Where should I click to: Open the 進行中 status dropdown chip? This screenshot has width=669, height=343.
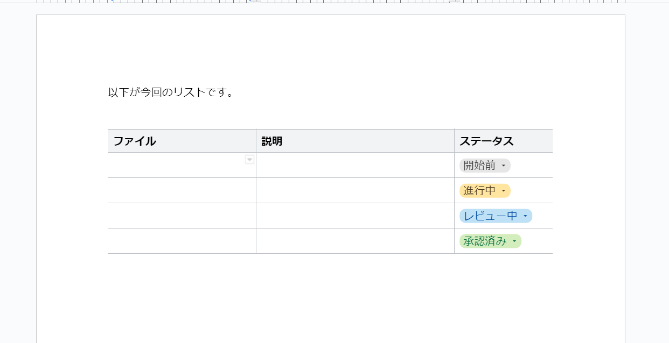tap(485, 191)
